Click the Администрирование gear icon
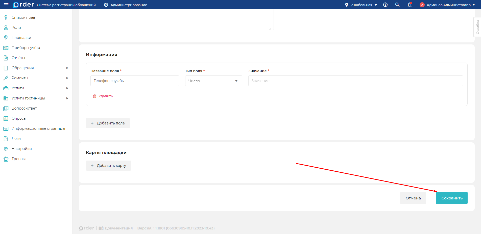The height and width of the screenshot is (234, 481). click(106, 5)
